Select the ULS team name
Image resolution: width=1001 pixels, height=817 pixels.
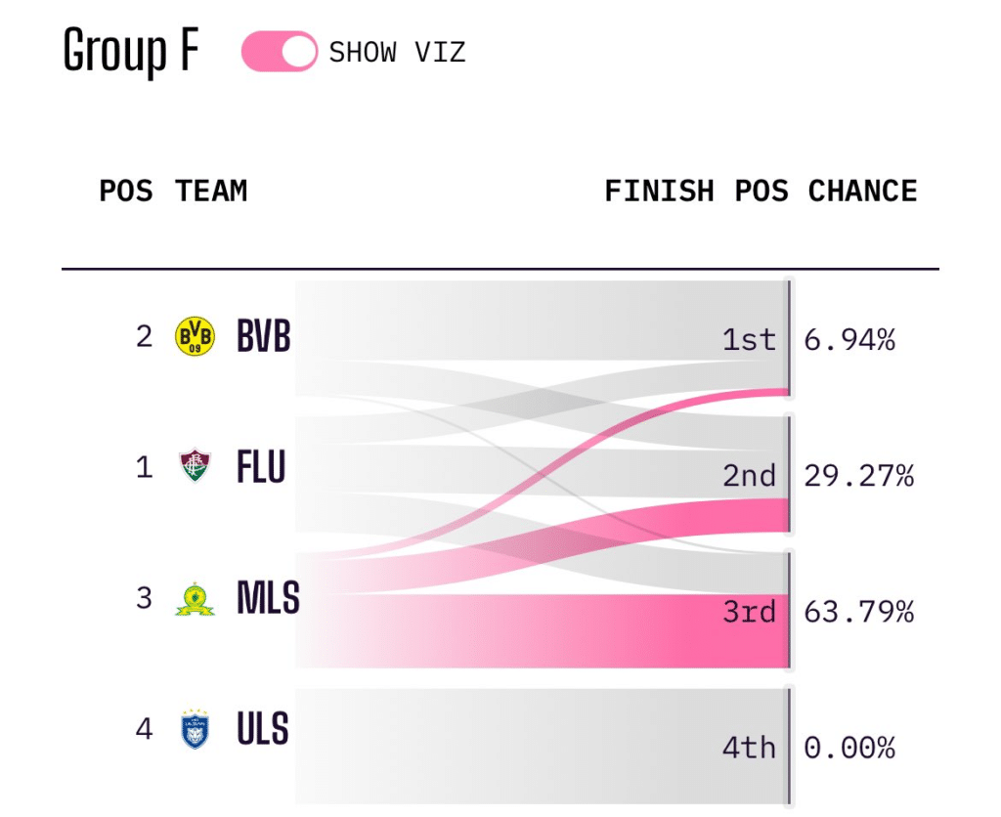point(263,728)
